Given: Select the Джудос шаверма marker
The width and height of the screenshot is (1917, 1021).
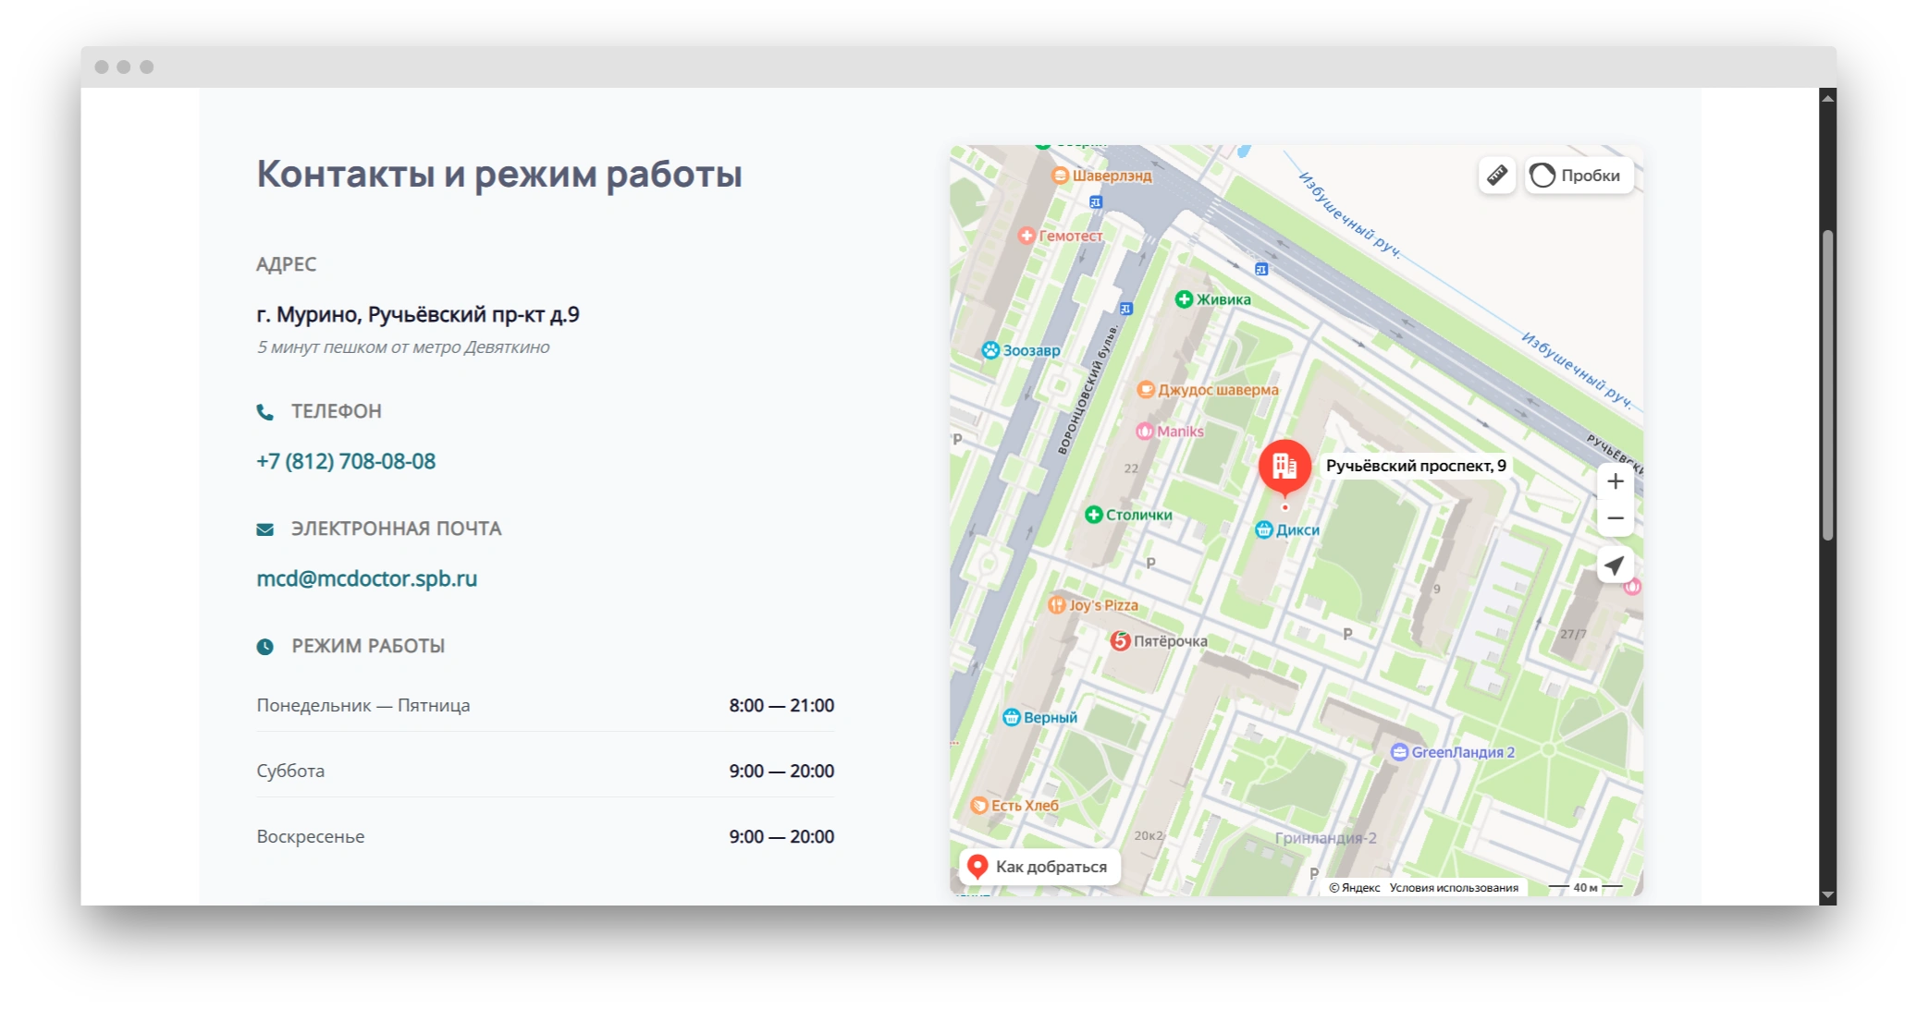Looking at the screenshot, I should click(x=1208, y=390).
